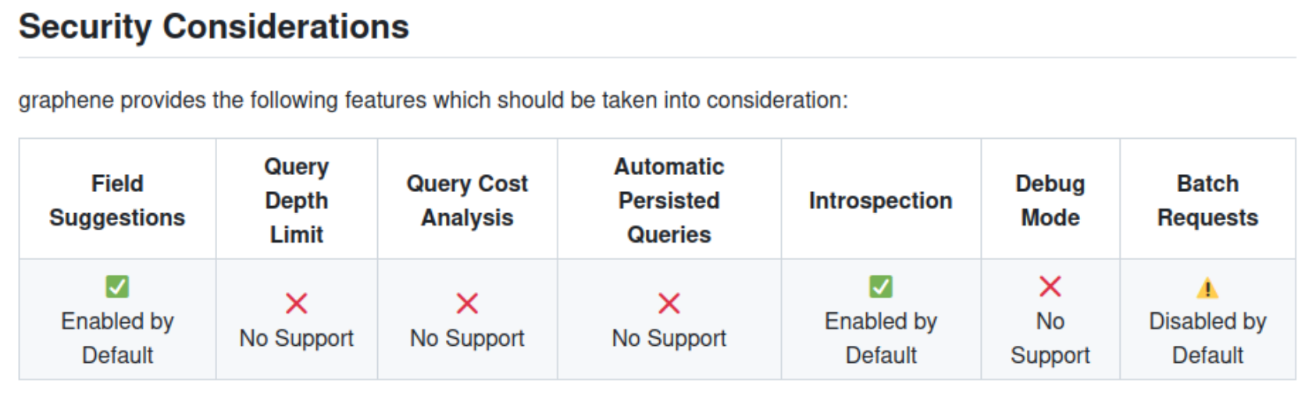This screenshot has height=395, width=1312.
Task: Click the red X under Debug Mode
Action: (1050, 286)
